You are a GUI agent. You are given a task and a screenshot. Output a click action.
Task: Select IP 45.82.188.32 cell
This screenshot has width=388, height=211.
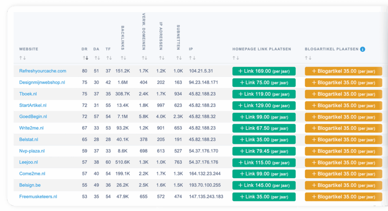pyautogui.click(x=202, y=117)
